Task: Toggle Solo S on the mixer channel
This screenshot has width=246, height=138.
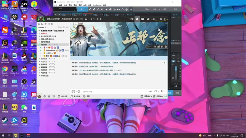Action: (178, 59)
